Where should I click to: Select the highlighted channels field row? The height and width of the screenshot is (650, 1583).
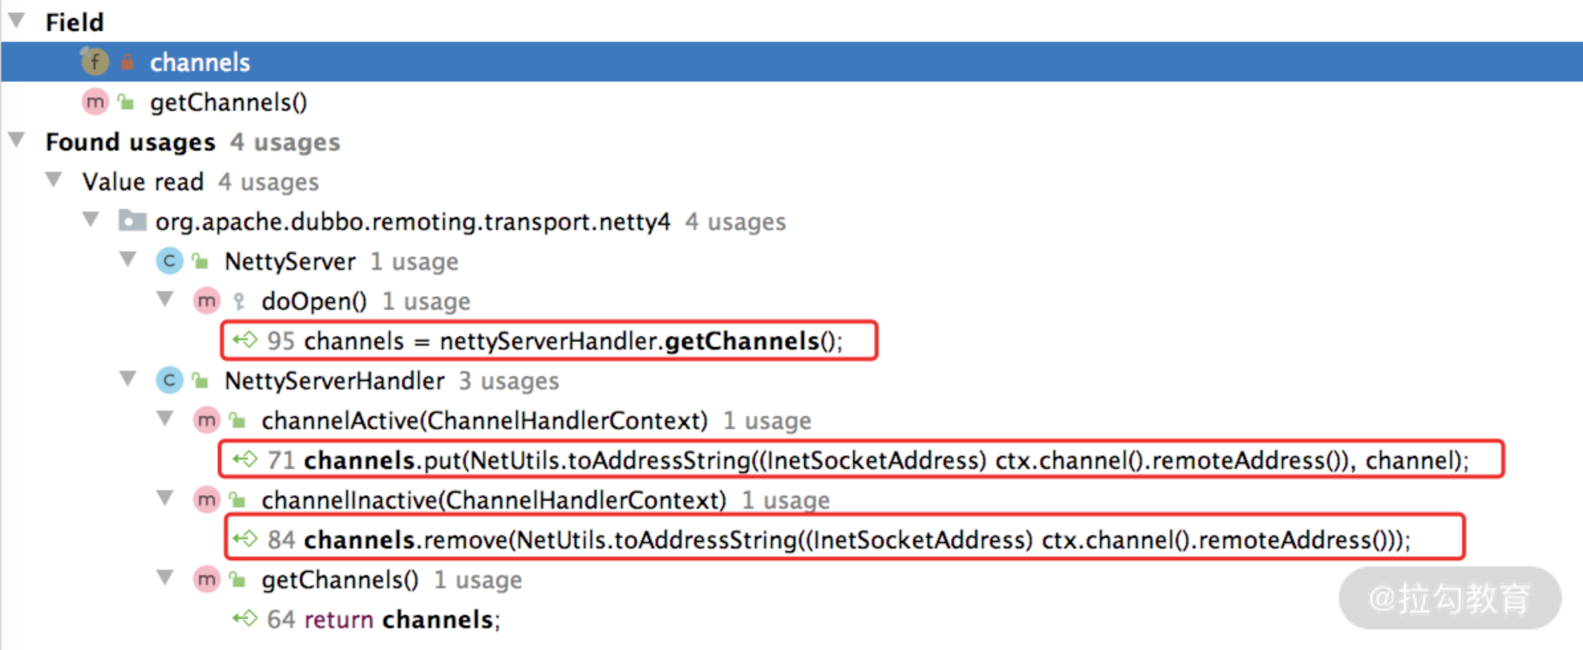[x=200, y=62]
